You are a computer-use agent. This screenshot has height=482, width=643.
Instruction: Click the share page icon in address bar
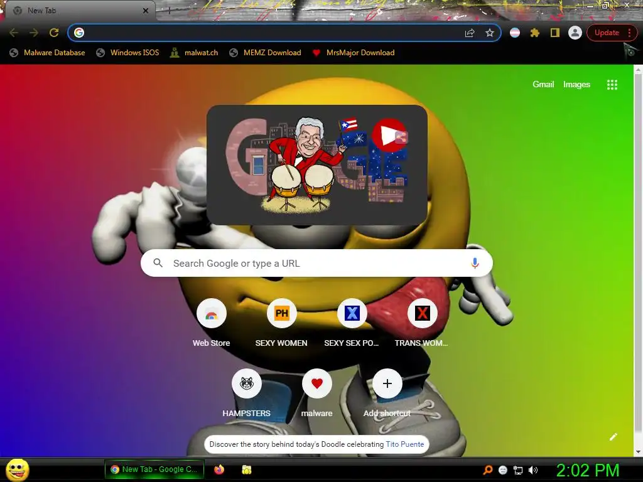470,33
